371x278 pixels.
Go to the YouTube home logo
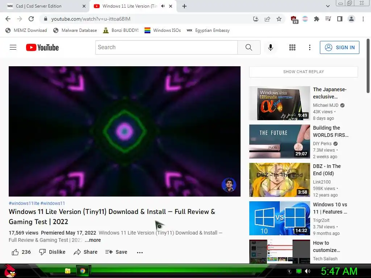click(x=42, y=47)
